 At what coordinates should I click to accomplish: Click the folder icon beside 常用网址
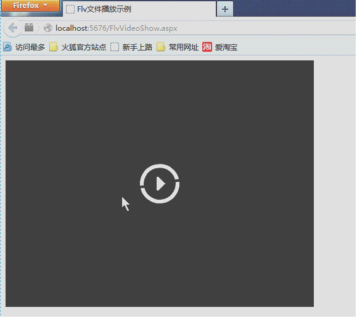point(161,47)
